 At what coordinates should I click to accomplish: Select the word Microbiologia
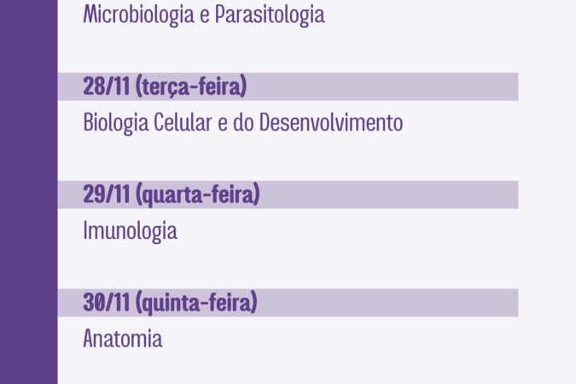coord(138,15)
